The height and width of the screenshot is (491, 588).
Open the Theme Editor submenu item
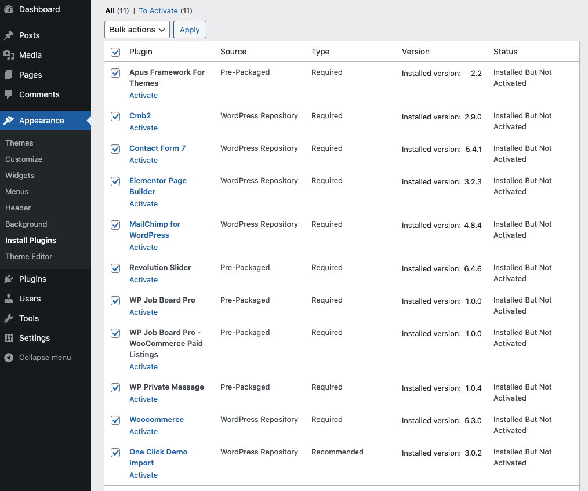tap(29, 256)
